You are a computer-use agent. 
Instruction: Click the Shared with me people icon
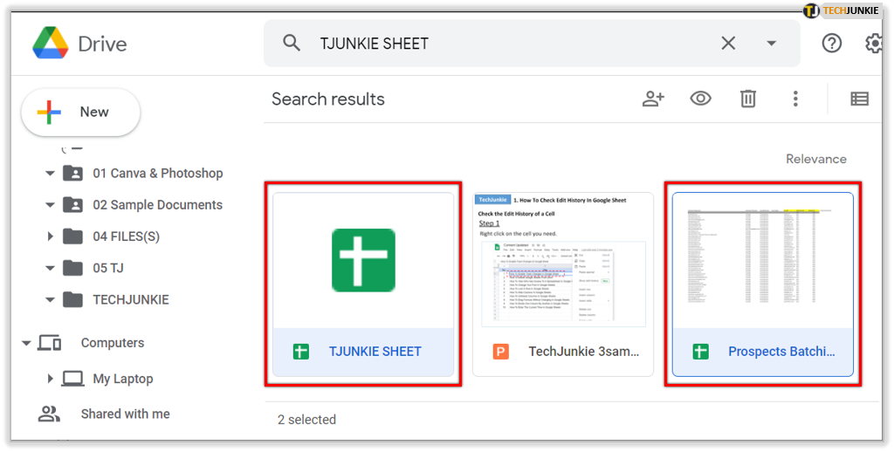49,414
